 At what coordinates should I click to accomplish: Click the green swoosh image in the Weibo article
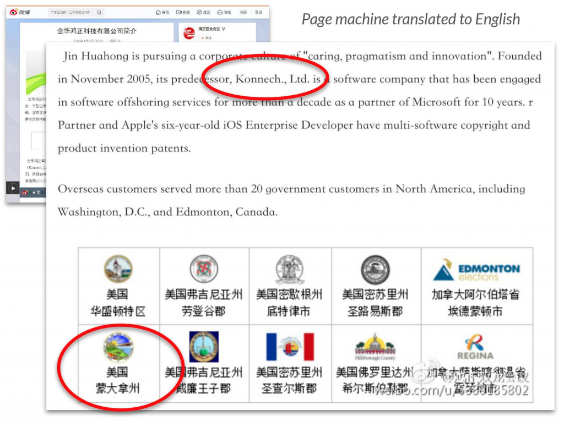point(36,84)
